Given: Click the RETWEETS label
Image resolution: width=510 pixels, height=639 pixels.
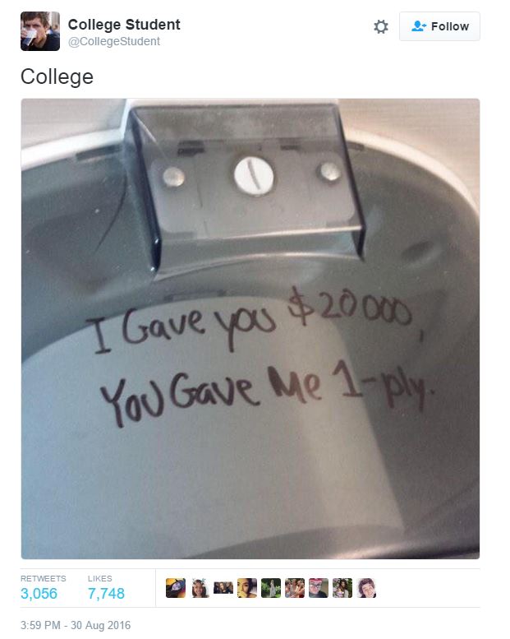Looking at the screenshot, I should click(x=44, y=578).
